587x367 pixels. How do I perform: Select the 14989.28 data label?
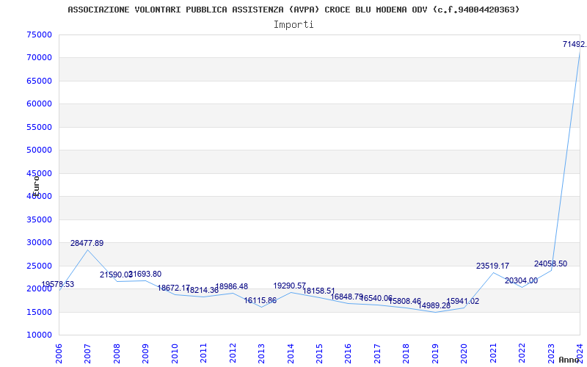pos(434,305)
